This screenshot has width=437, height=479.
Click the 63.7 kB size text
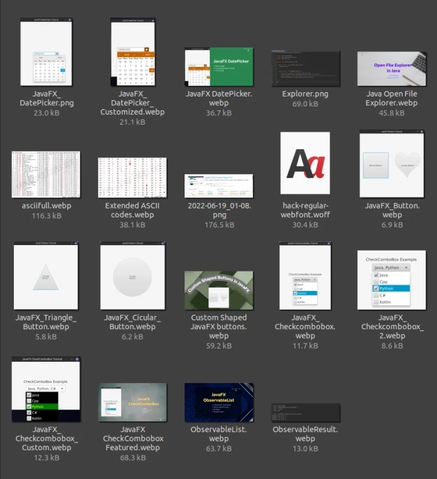218,448
